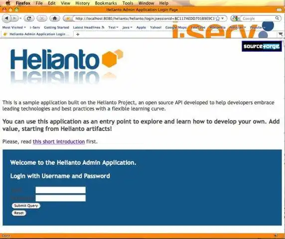Click the site favicon in address bar
285x239 pixels.
(68, 18)
